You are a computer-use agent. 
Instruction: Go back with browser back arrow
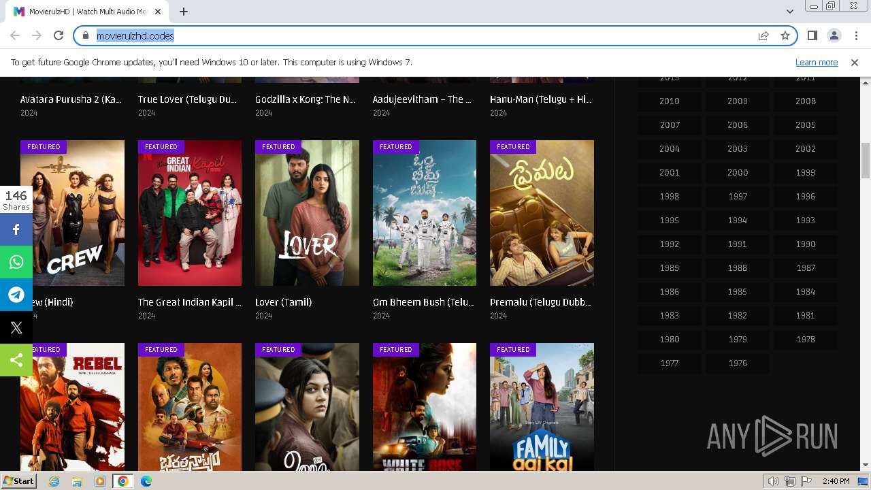(x=15, y=35)
